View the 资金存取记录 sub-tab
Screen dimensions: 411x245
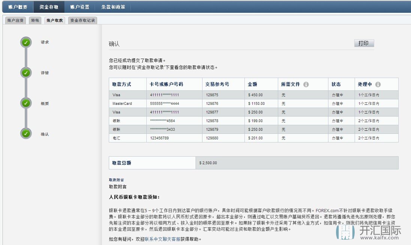tap(82, 21)
